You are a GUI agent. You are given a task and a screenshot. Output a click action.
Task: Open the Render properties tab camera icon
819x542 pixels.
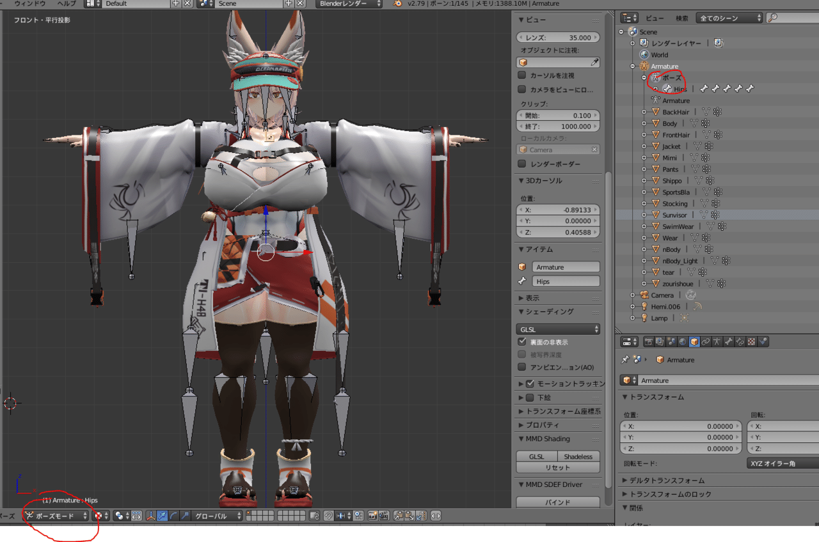(x=648, y=342)
